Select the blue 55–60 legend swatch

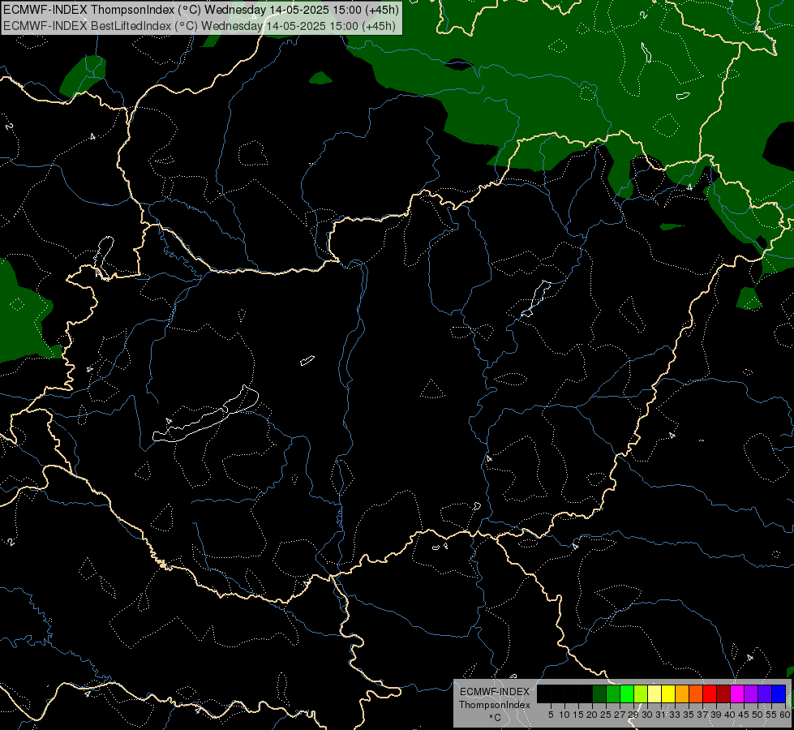coord(779,693)
